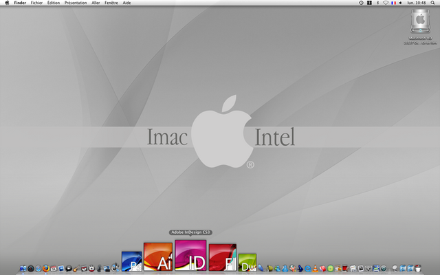Launch Adobe InDesign CS3 from the dock
440x275 pixels.
click(190, 255)
